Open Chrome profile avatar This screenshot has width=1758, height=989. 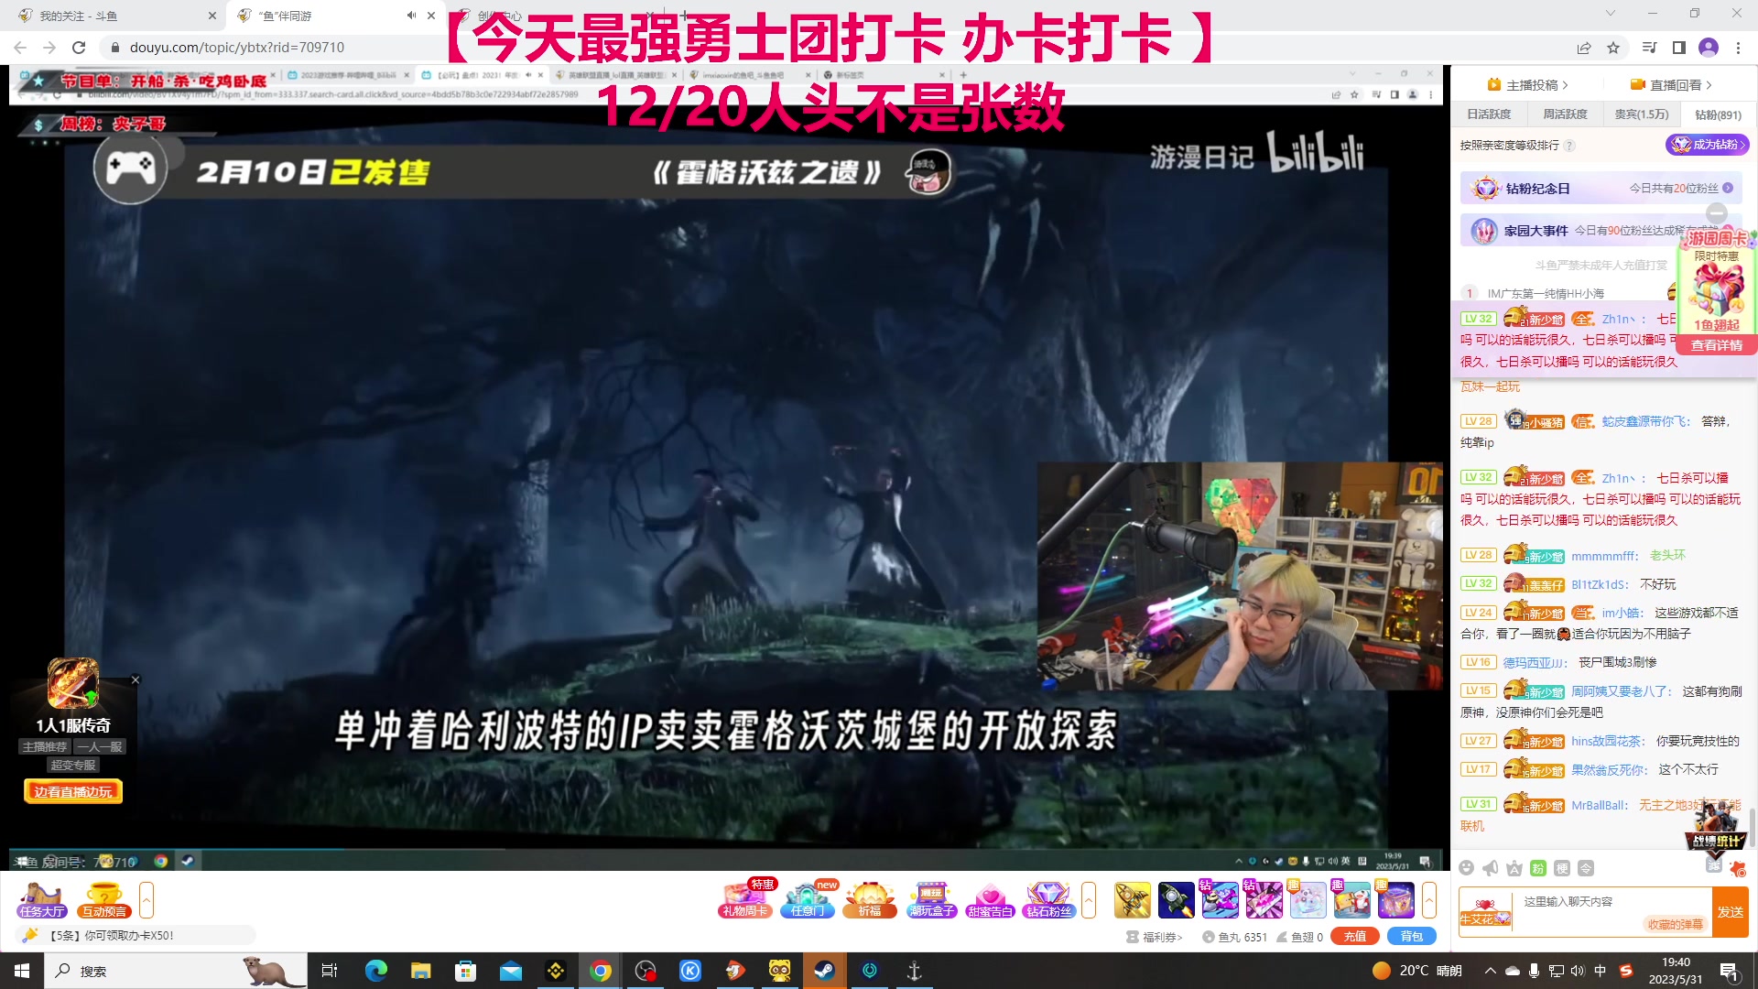click(x=1709, y=48)
